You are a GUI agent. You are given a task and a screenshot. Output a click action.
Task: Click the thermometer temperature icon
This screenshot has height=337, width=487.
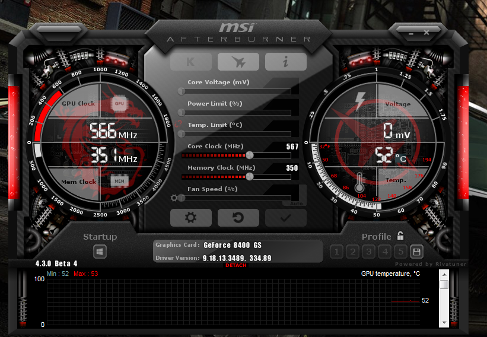coord(359,182)
